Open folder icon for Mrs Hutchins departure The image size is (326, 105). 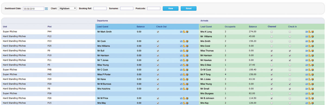[181, 89]
